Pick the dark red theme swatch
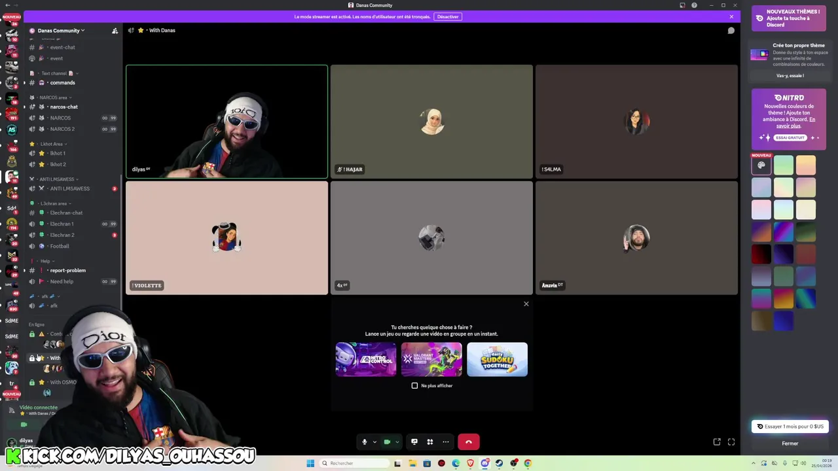838x471 pixels. 761,254
